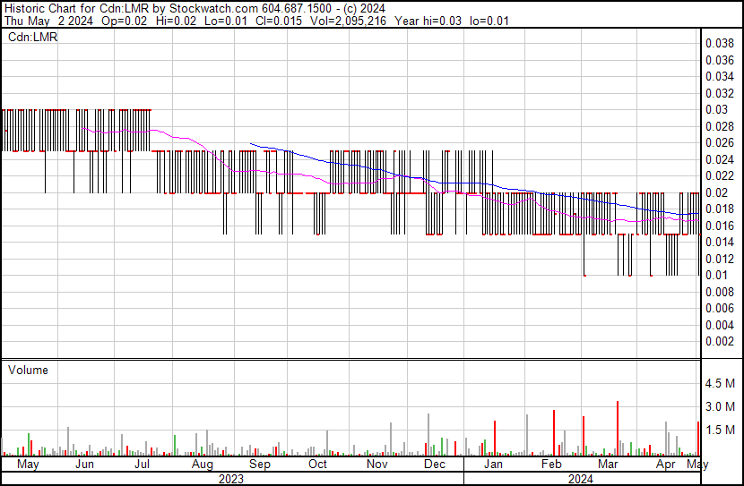Click the Dec month marker on timeline

(x=435, y=465)
